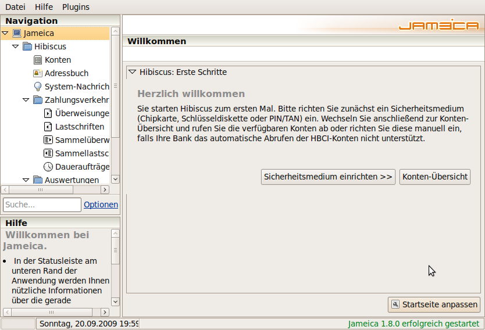Click the Konten-Übersicht button
Viewport: 485px width, 330px height.
pyautogui.click(x=435, y=177)
